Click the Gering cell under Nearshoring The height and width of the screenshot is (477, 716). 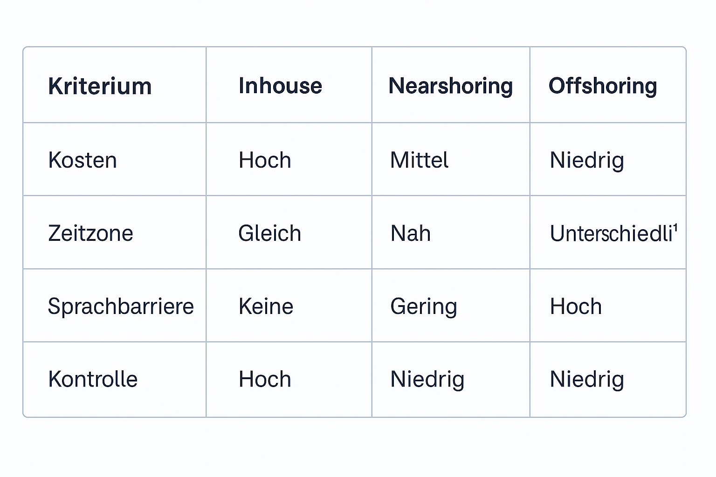423,307
